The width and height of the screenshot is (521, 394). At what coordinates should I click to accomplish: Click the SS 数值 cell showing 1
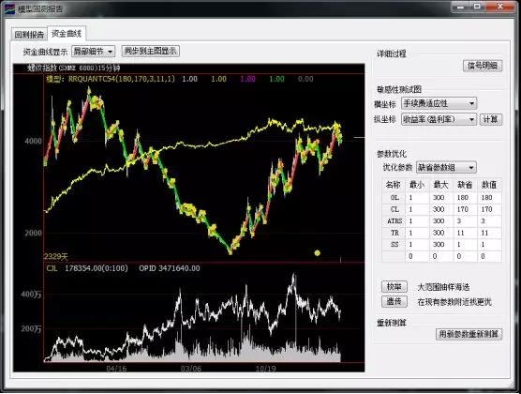[489, 245]
